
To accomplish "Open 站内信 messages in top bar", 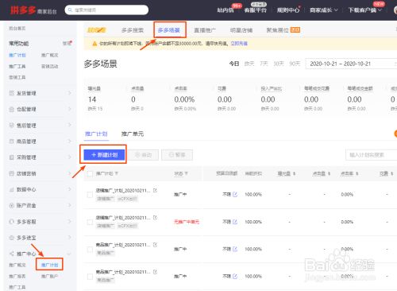I will (225, 10).
